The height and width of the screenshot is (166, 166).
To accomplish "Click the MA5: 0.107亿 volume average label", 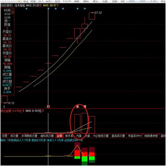I will [34, 111].
